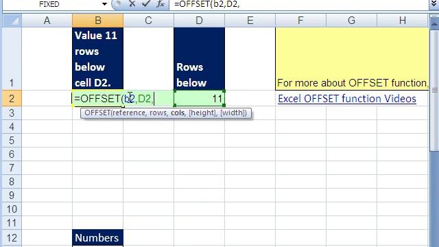Select row 8 header
Image resolution: width=439 pixels, height=247 pixels.
[12, 182]
